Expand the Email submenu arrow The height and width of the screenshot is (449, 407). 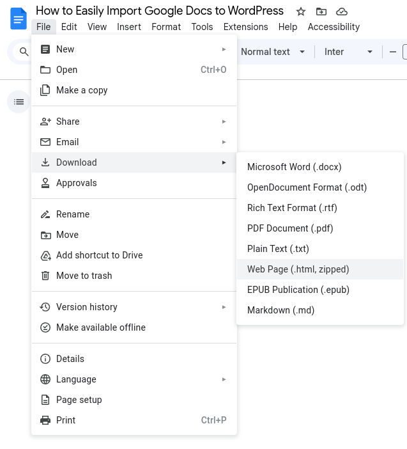click(224, 142)
